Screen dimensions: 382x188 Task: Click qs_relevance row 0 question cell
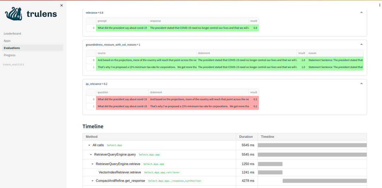click(x=122, y=99)
